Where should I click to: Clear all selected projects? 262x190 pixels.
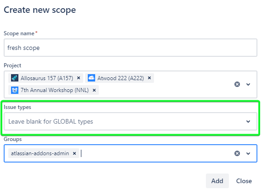click(x=237, y=84)
